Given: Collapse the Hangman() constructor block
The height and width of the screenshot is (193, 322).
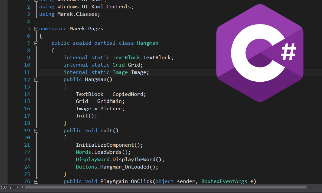Looking at the screenshot, I should [x=36, y=79].
